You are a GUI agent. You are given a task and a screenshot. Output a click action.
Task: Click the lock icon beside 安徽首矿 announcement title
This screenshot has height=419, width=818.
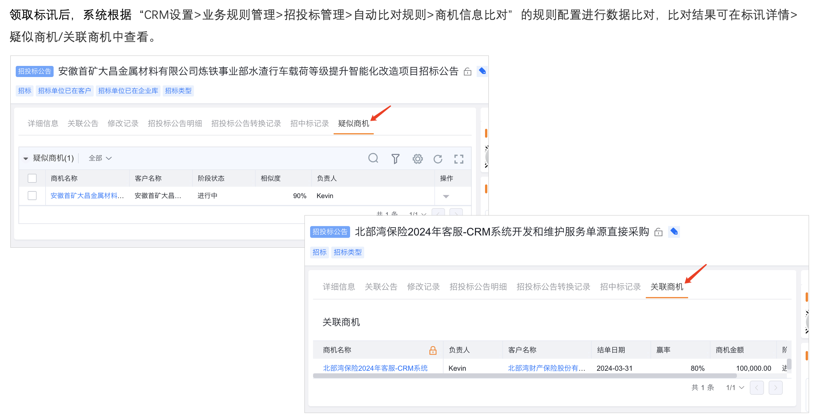click(x=468, y=71)
